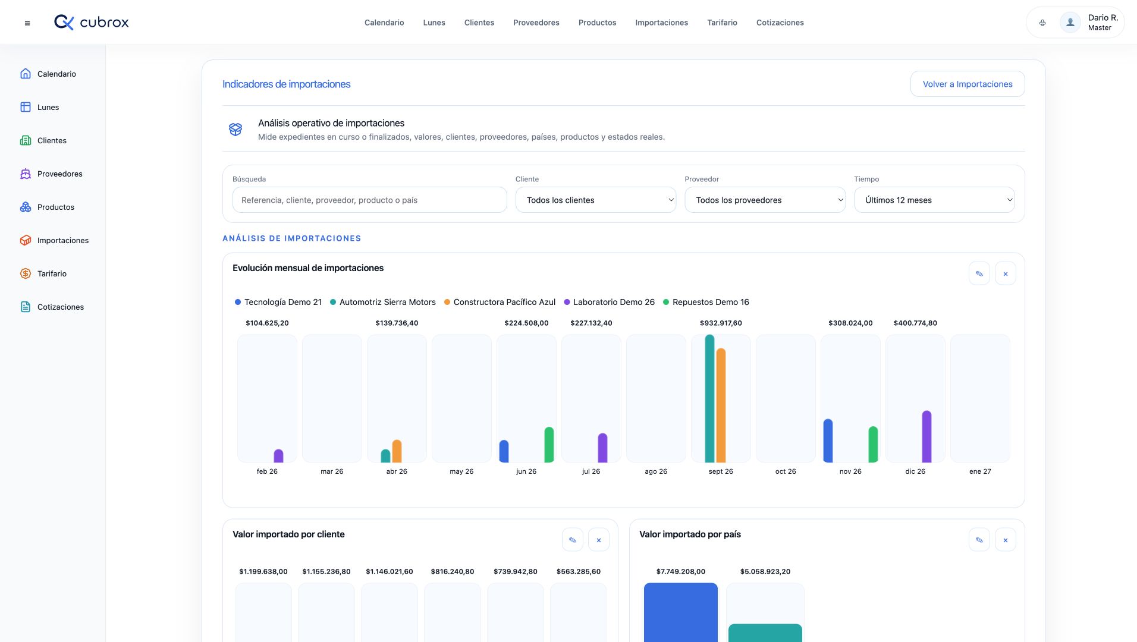The width and height of the screenshot is (1137, 642).
Task: Click the 'Dario R.' user name
Action: pyautogui.click(x=1103, y=18)
